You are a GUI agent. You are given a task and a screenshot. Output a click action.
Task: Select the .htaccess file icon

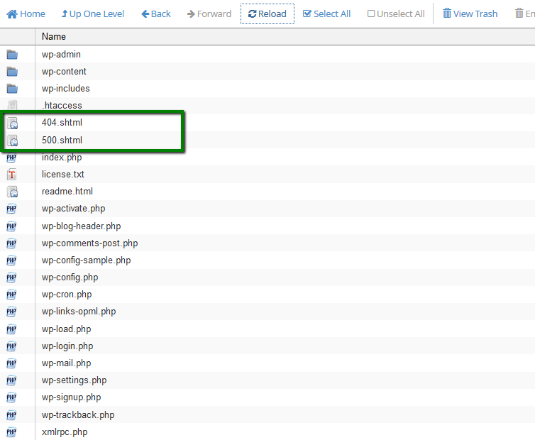click(12, 106)
